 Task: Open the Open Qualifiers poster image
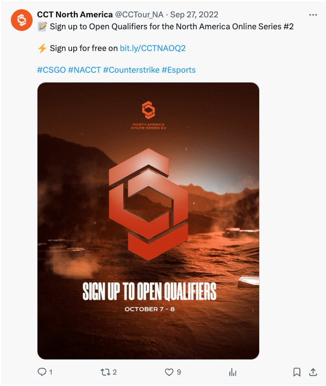[x=148, y=221]
